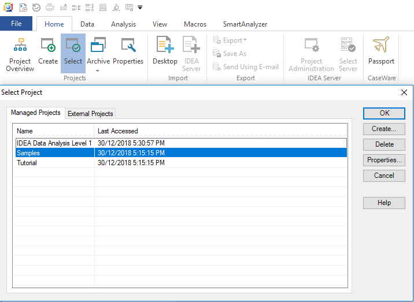
Task: Switch to the SmartAnalyzer ribbon tab
Action: (245, 24)
